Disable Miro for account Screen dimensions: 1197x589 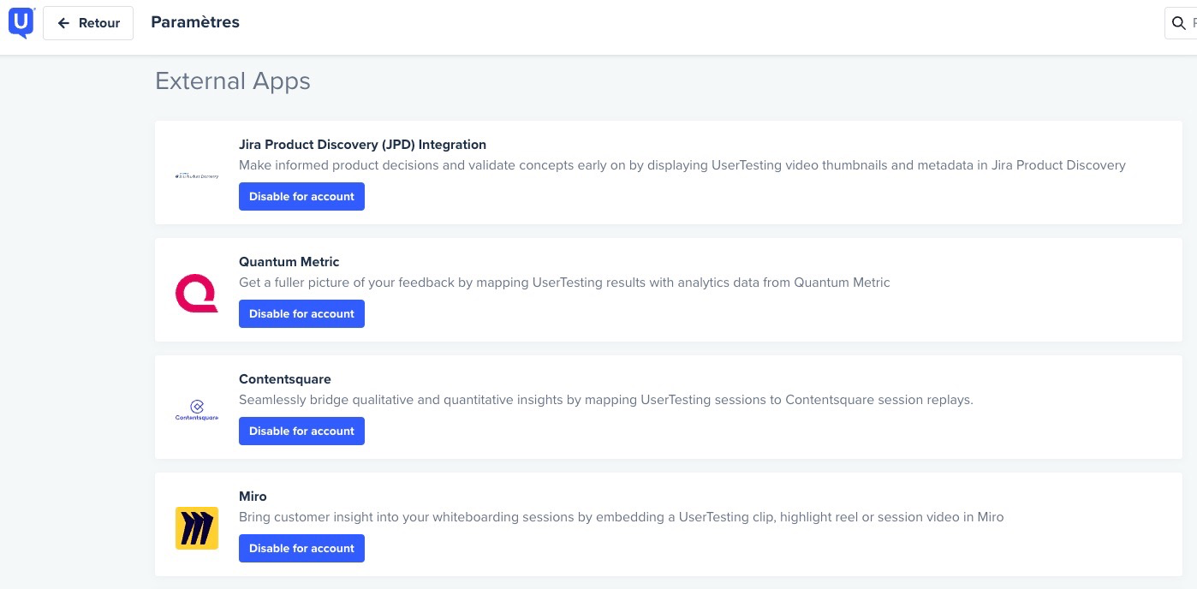301,548
